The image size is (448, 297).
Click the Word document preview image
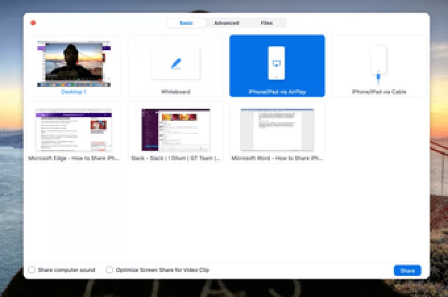pyautogui.click(x=277, y=129)
